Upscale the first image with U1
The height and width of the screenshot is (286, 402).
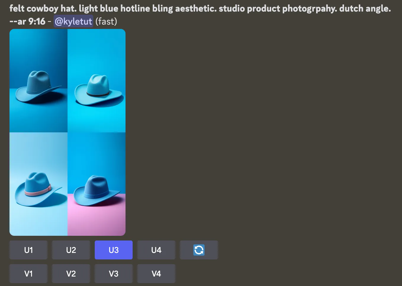pos(28,250)
